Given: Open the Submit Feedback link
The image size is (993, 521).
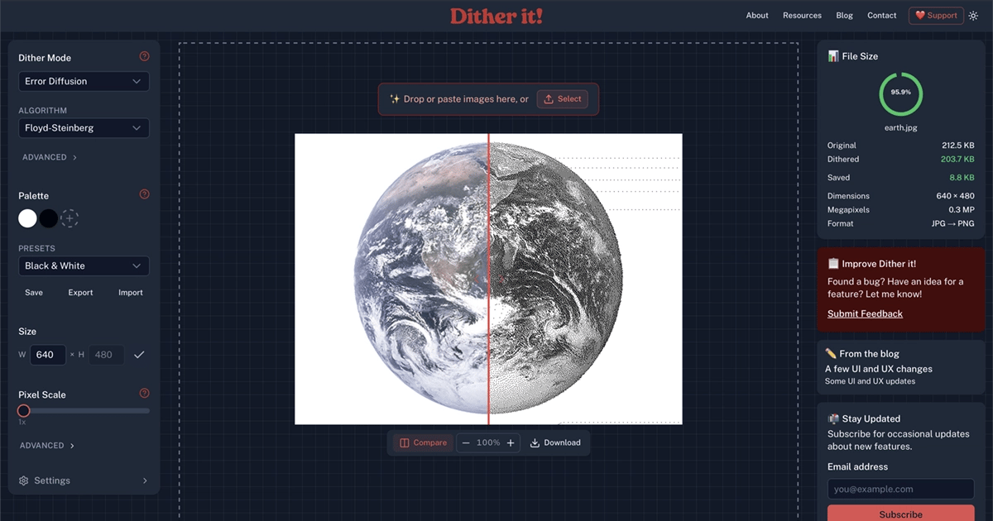Looking at the screenshot, I should coord(865,313).
